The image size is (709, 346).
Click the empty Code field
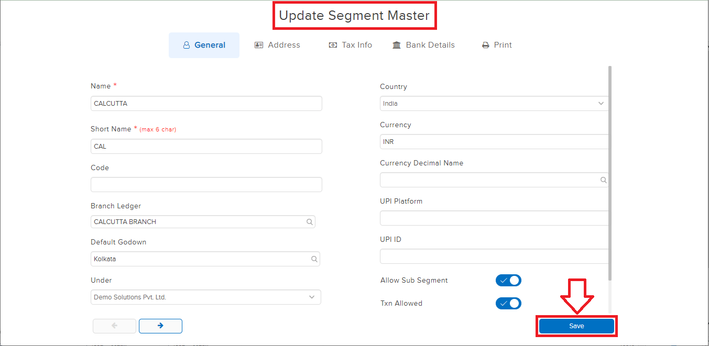(x=206, y=185)
